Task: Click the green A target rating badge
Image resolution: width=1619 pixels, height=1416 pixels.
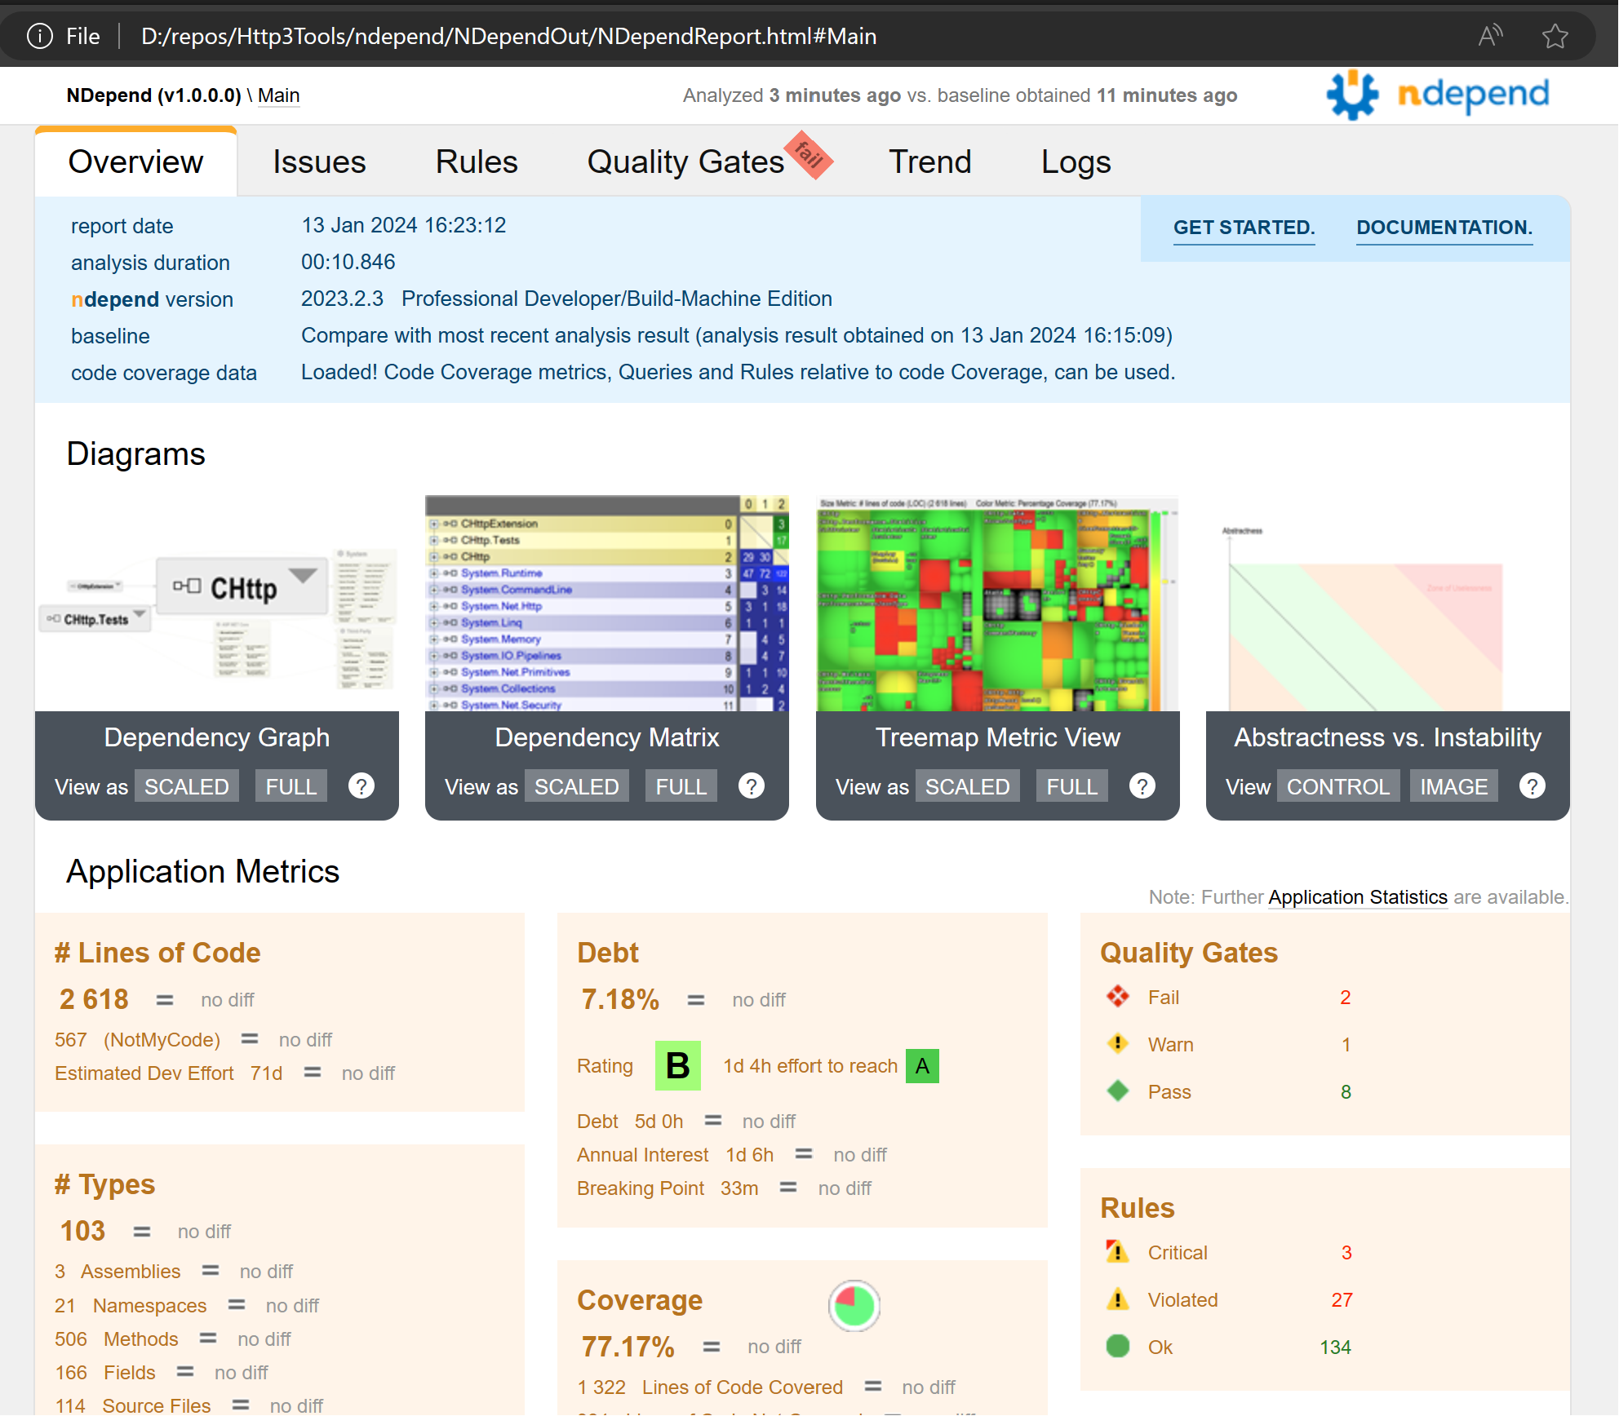Action: 922,1065
